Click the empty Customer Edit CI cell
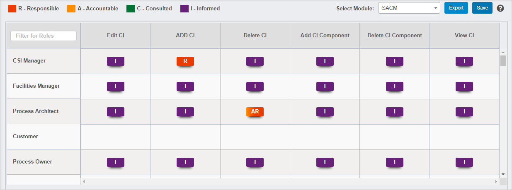512x190 pixels. [116, 137]
